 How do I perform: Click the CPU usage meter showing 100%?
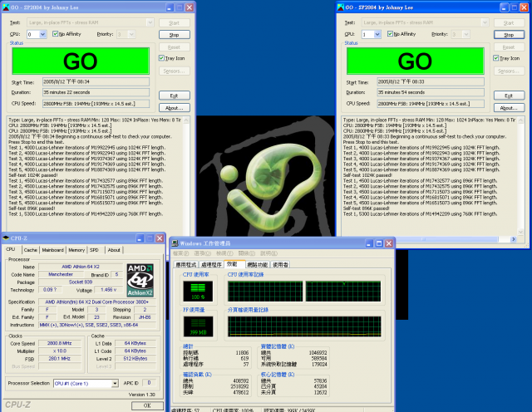[x=198, y=292]
